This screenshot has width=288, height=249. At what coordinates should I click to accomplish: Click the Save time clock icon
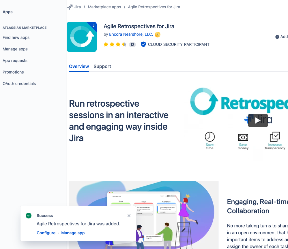pyautogui.click(x=210, y=137)
